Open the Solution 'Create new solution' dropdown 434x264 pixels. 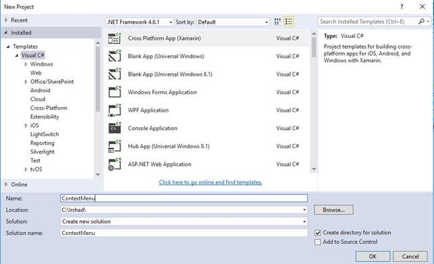click(184, 221)
